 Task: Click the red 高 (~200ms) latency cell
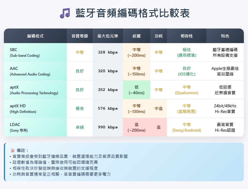coord(137,127)
